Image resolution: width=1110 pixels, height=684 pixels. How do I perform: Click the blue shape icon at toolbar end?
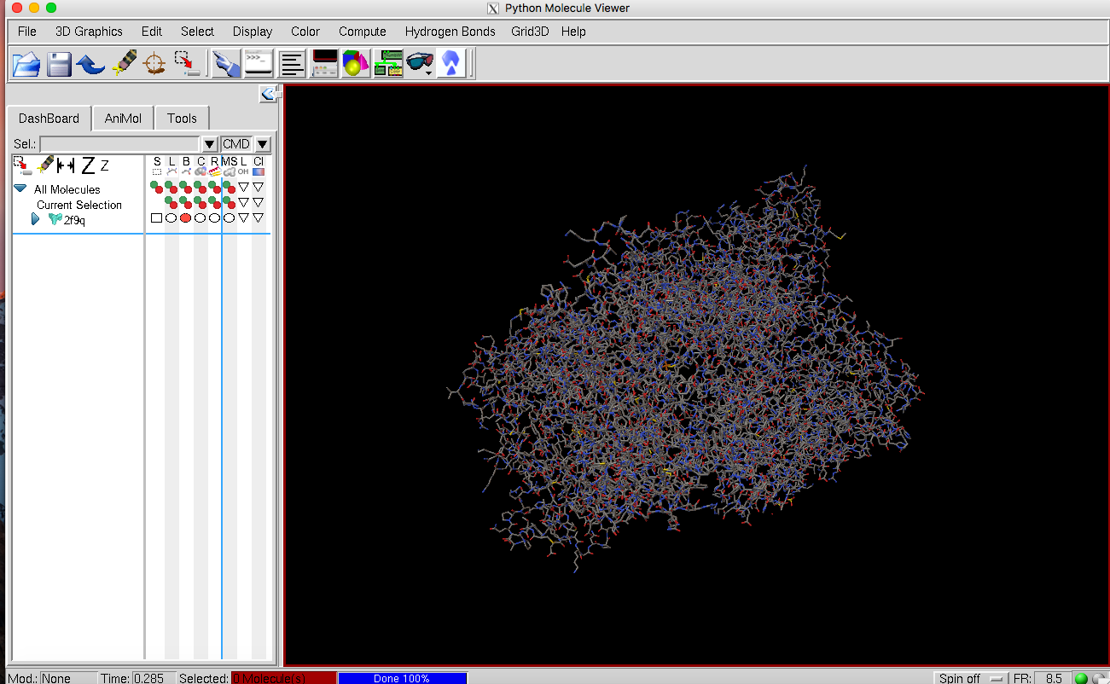[x=451, y=64]
